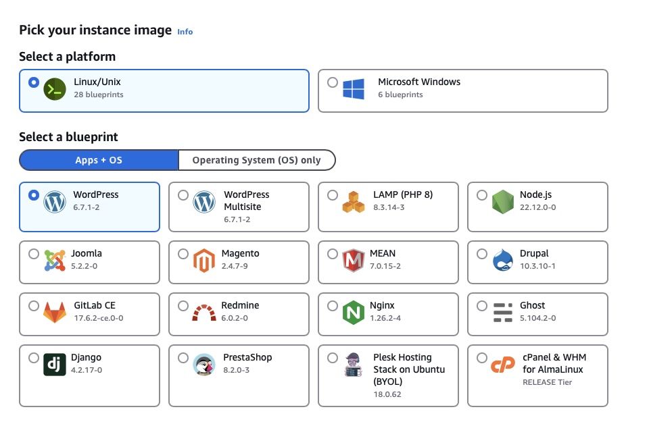Click the Magento logo icon

click(x=204, y=261)
